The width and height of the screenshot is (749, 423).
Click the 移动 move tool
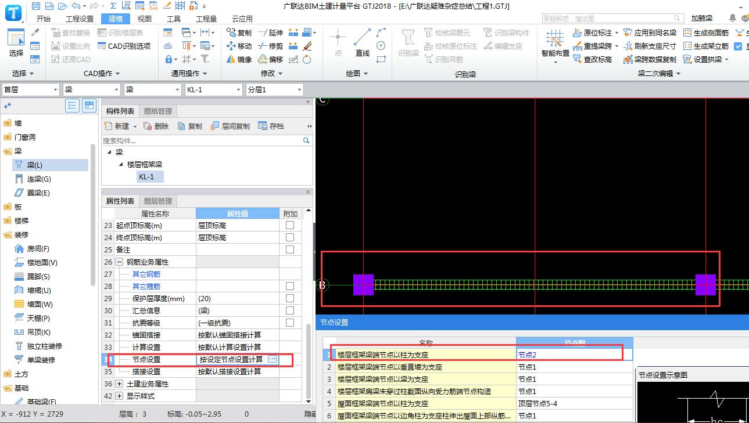tap(239, 46)
